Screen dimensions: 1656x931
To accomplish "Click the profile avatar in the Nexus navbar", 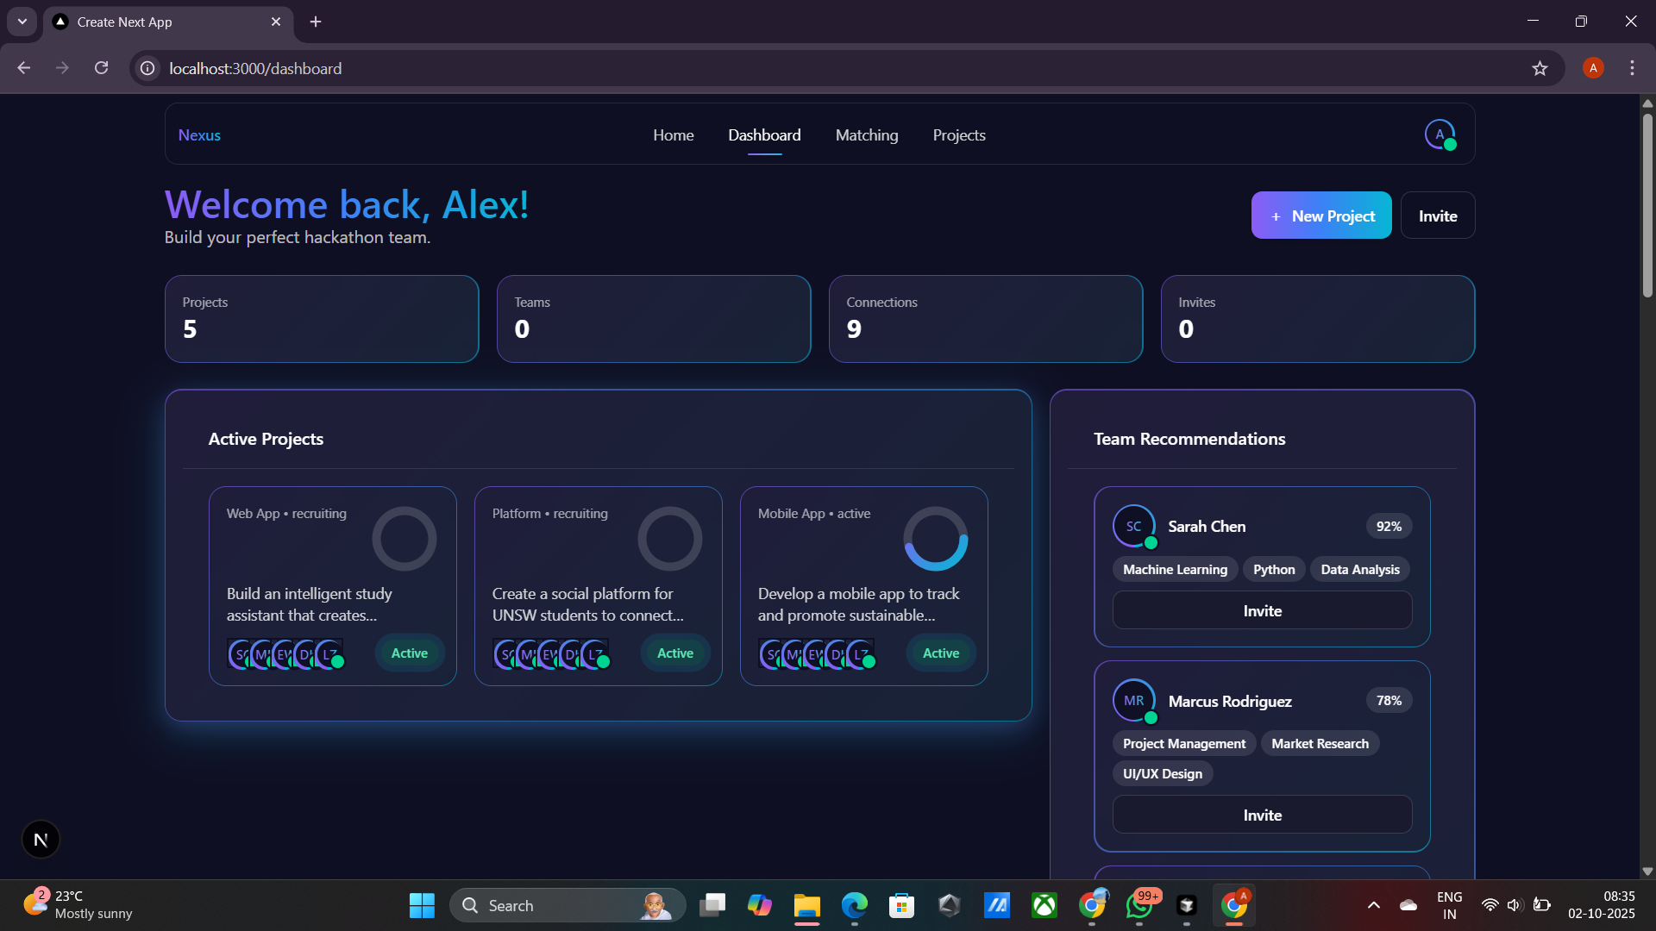I will coord(1440,134).
